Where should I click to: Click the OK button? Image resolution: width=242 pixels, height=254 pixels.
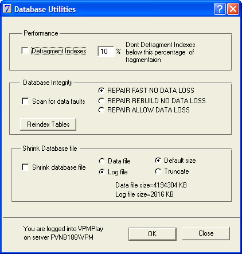153,234
